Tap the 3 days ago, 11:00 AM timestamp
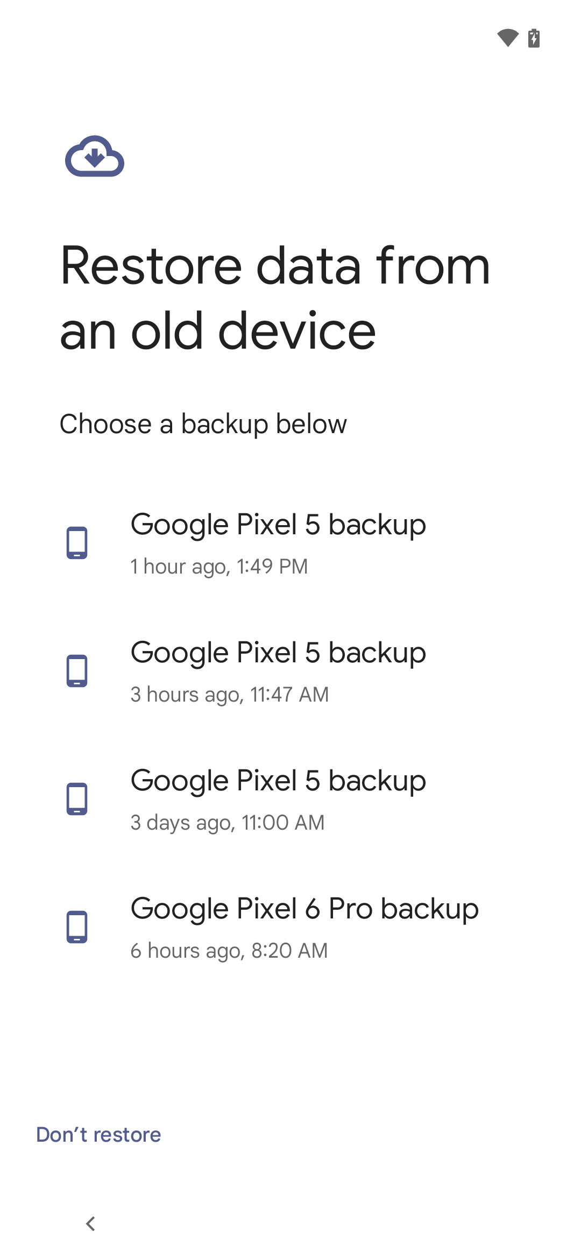Image resolution: width=581 pixels, height=1259 pixels. [x=227, y=822]
